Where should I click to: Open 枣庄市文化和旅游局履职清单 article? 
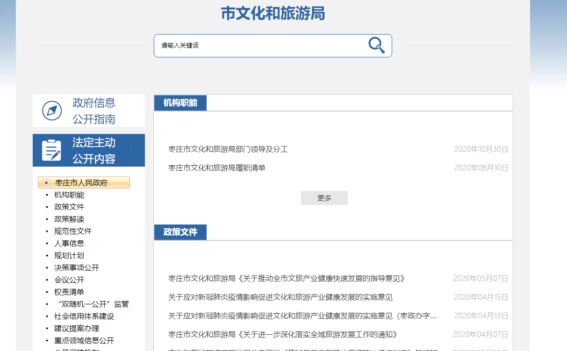pyautogui.click(x=217, y=168)
